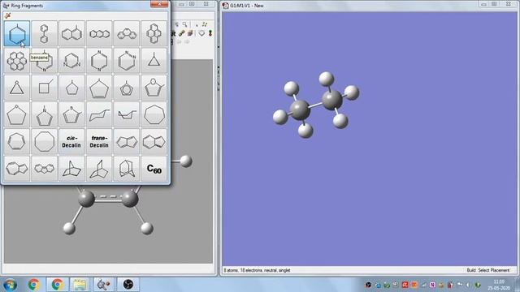Choose the pyrene four-ring fragment

pos(154,34)
